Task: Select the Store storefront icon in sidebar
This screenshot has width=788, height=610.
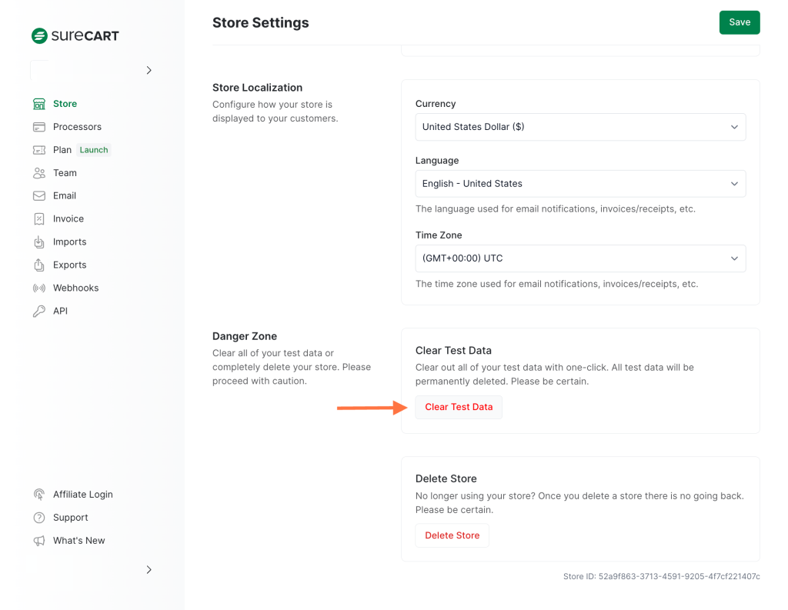Action: 38,103
